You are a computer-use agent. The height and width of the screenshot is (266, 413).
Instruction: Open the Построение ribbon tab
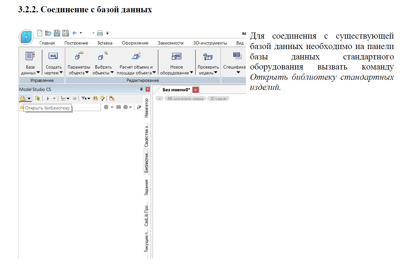76,43
